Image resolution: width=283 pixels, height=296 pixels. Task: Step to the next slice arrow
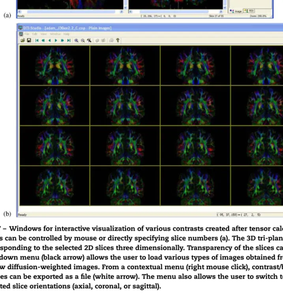point(56,40)
